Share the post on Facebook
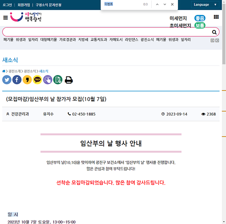226x224 pixels. [17, 80]
